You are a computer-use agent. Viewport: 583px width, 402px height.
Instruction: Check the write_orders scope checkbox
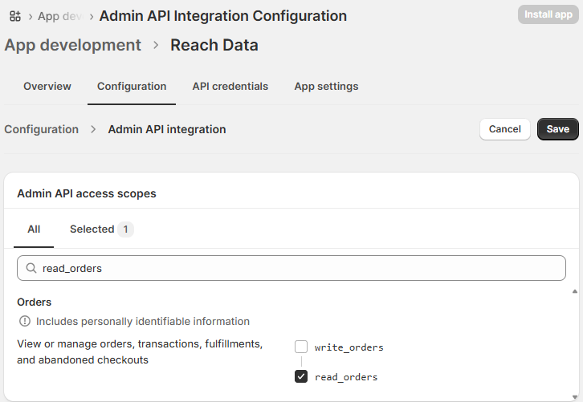click(x=301, y=347)
